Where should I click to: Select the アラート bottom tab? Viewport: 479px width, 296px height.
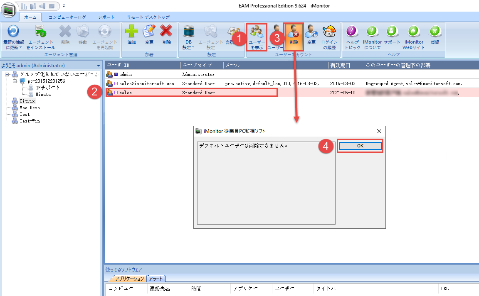click(156, 279)
